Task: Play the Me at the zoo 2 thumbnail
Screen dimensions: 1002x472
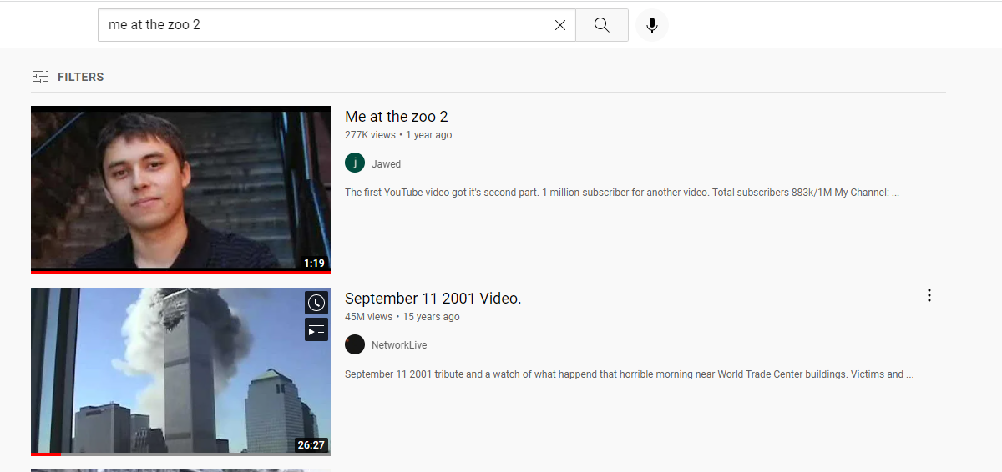Action: [181, 188]
